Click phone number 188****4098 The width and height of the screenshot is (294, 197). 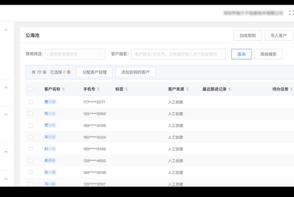pyautogui.click(x=94, y=125)
